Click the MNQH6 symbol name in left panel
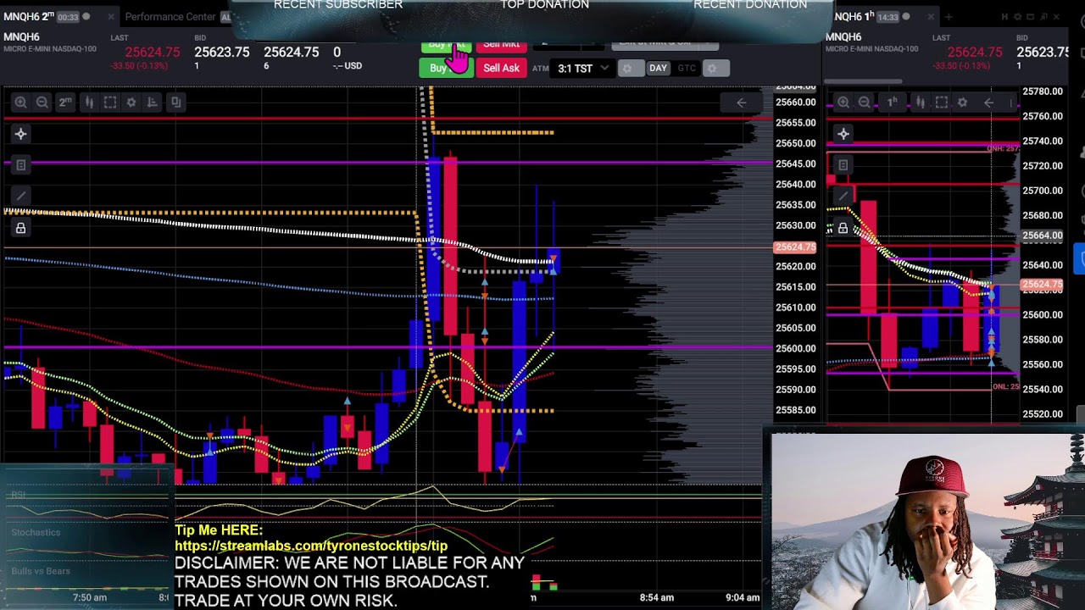 coord(21,37)
